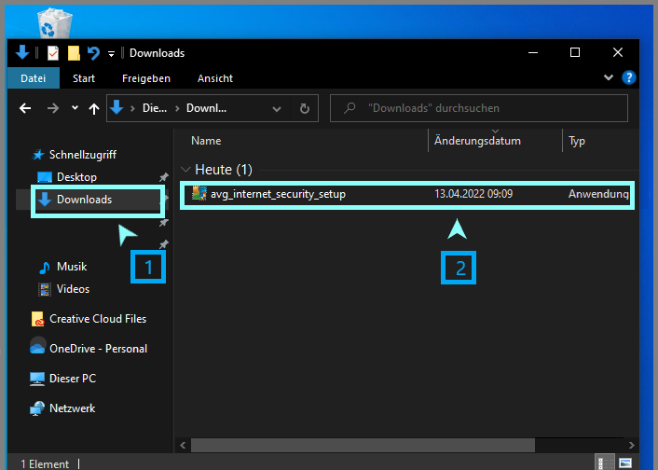Sort by the Änderungsdatum column header
658x470 pixels.
click(x=477, y=141)
